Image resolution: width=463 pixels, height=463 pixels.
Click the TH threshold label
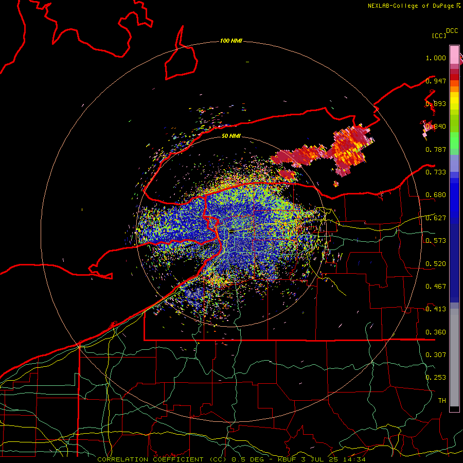pos(442,401)
